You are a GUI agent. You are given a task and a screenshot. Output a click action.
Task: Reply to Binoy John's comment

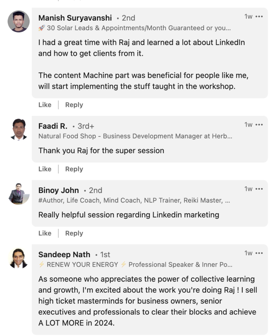(x=74, y=234)
